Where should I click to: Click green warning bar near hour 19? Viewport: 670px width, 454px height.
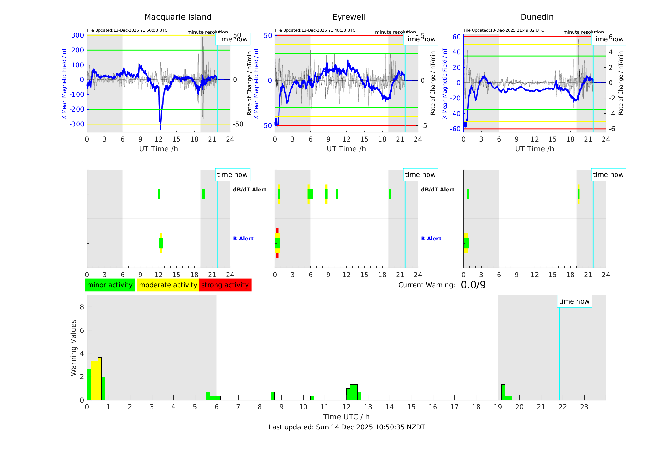[503, 392]
